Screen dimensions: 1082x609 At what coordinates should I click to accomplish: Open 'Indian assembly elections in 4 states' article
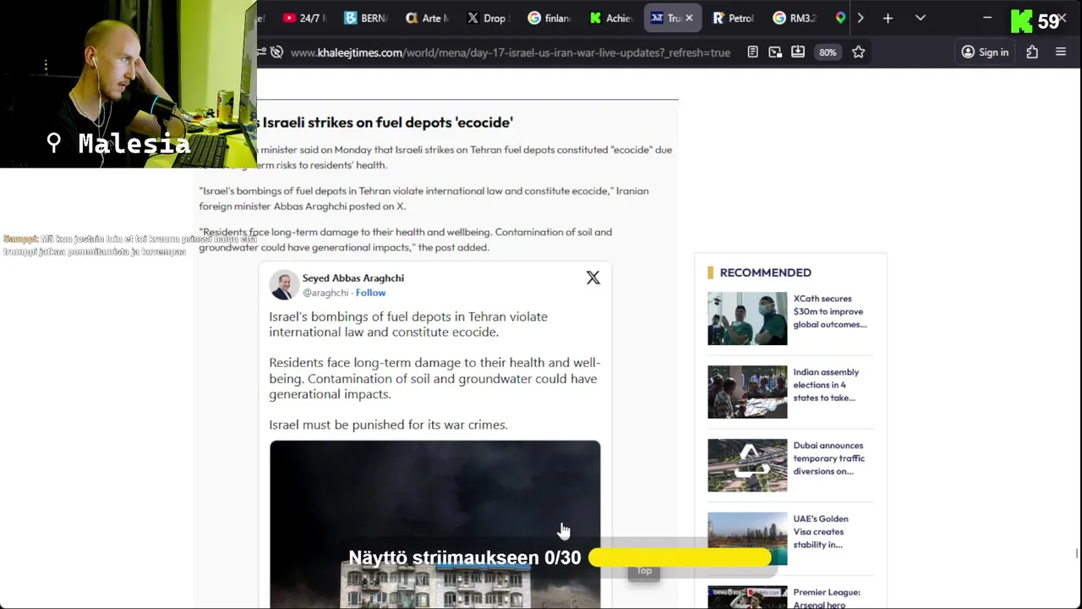[x=826, y=385]
